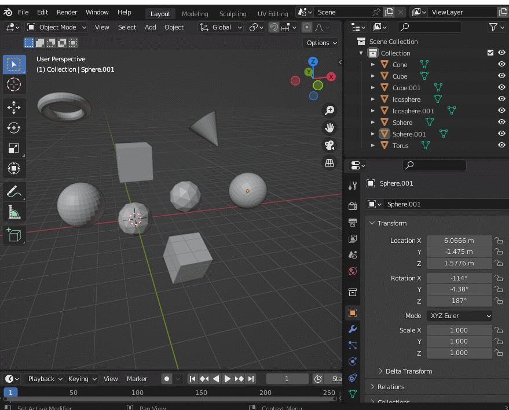Activate the Measure tool
Image resolution: width=509 pixels, height=410 pixels.
click(14, 212)
